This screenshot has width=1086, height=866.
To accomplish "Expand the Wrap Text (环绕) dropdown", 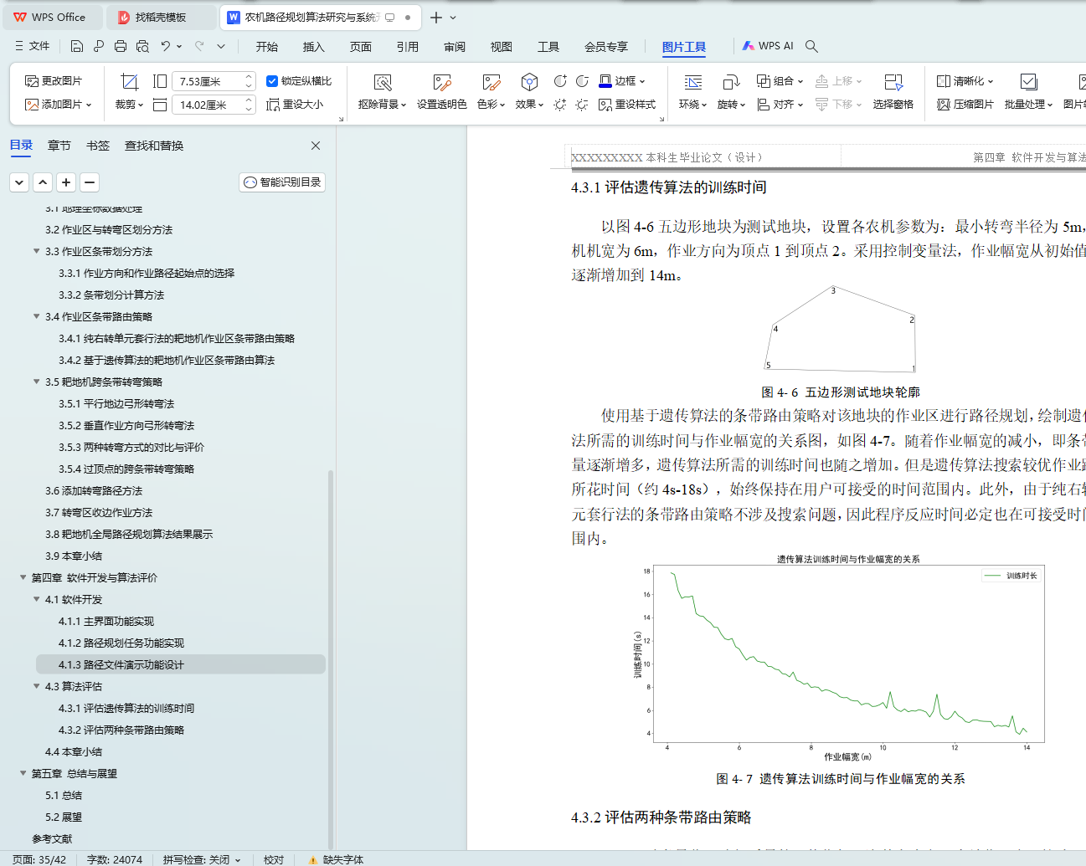I will click(692, 105).
